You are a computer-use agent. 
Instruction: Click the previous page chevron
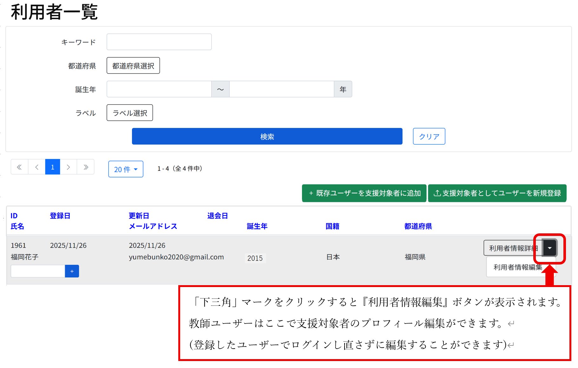pyautogui.click(x=36, y=167)
